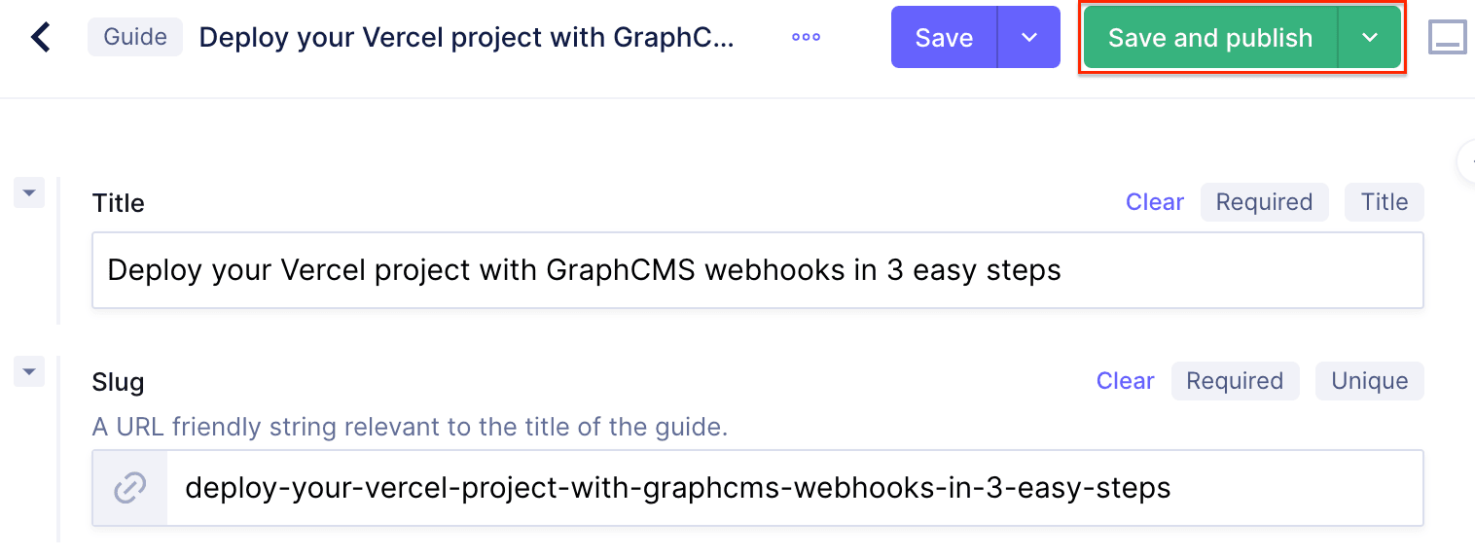Viewport: 1475px width, 556px height.
Task: Collapse the Title field section
Action: (x=29, y=192)
